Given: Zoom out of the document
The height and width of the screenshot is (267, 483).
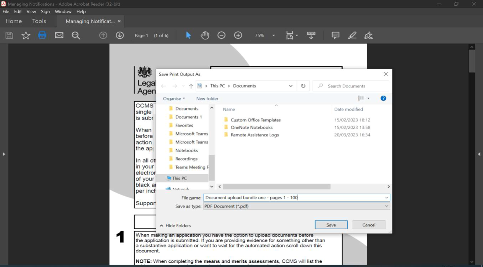Looking at the screenshot, I should [221, 35].
